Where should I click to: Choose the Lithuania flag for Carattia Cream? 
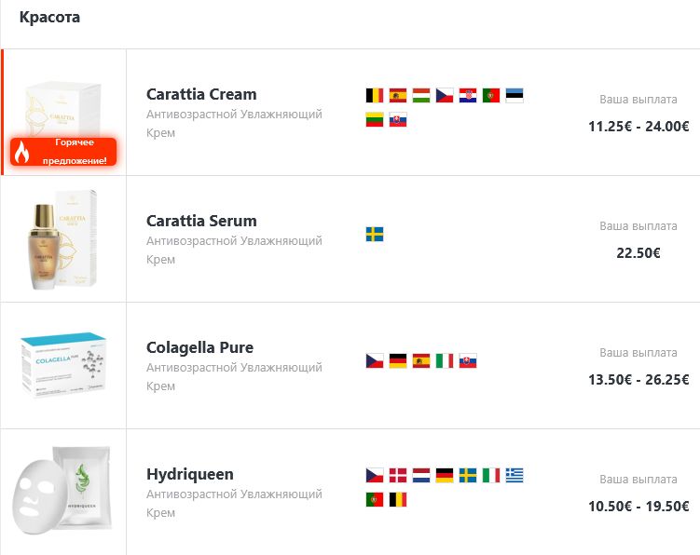[x=375, y=120]
